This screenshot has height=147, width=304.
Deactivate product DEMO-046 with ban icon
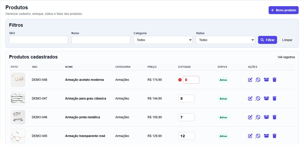click(x=258, y=117)
